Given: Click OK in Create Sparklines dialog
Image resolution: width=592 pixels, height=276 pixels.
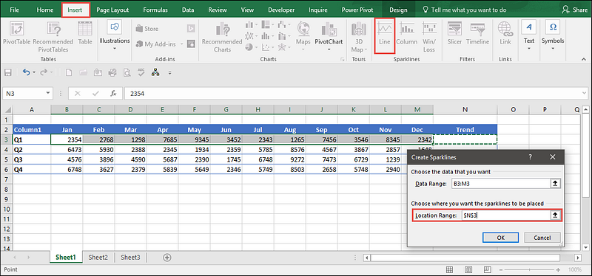Looking at the screenshot, I should tap(500, 237).
